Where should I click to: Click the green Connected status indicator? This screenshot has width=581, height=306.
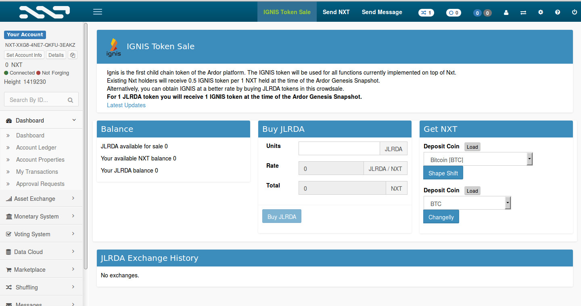tap(6, 73)
